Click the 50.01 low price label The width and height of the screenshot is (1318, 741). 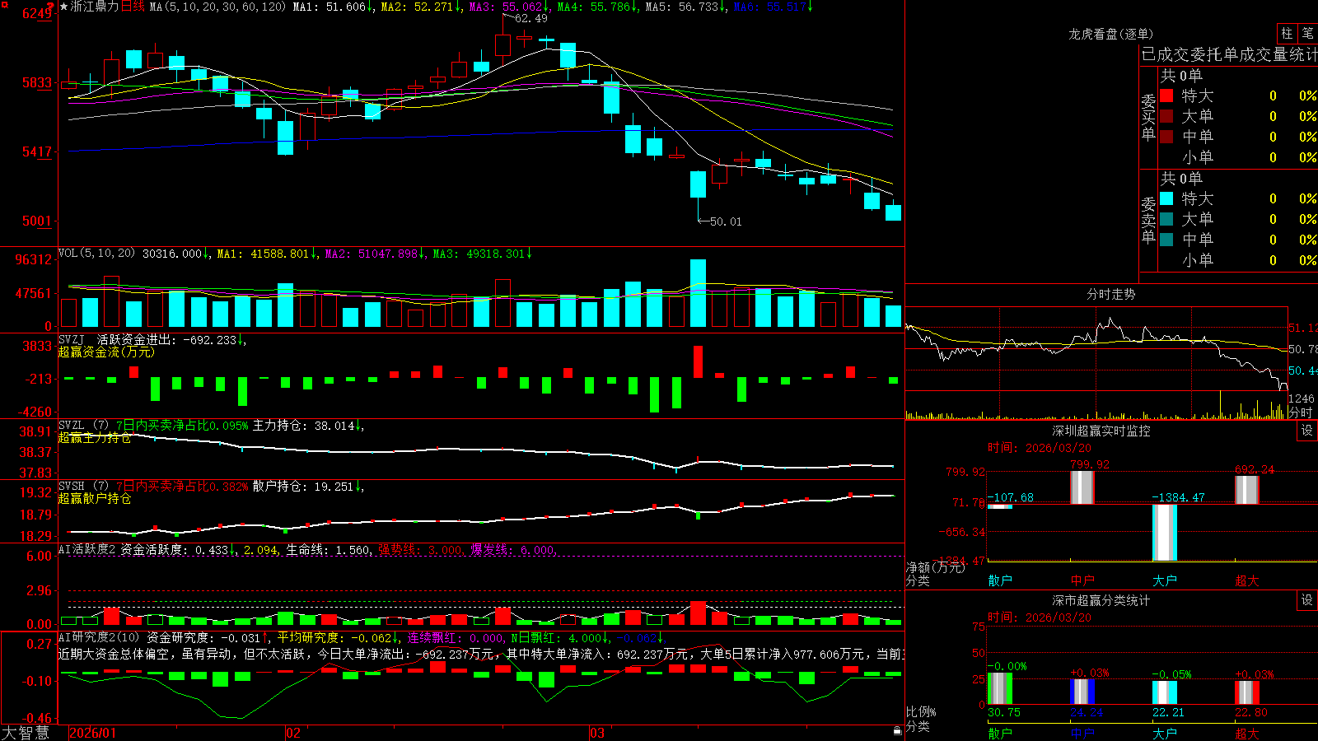click(x=726, y=221)
